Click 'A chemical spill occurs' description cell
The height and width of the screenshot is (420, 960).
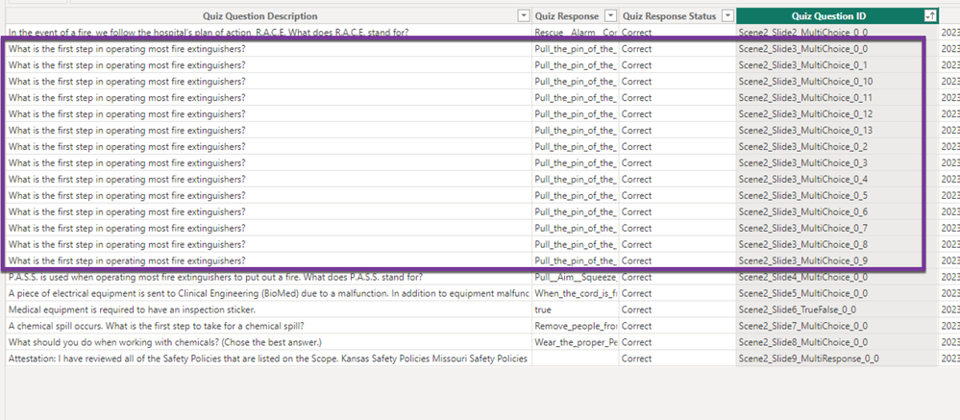pyautogui.click(x=268, y=327)
